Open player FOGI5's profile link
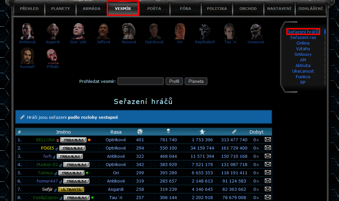The width and height of the screenshot is (339, 201). coord(47,148)
